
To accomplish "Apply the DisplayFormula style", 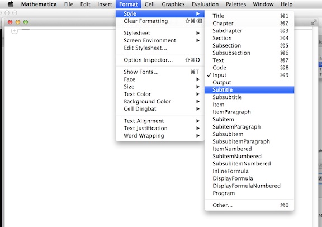I will (249, 179).
